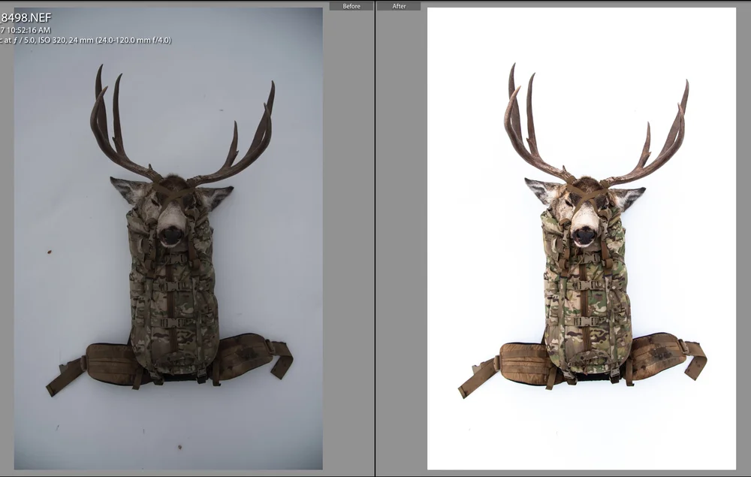Click the divider between Before and After panes
This screenshot has width=751, height=477.
375,239
